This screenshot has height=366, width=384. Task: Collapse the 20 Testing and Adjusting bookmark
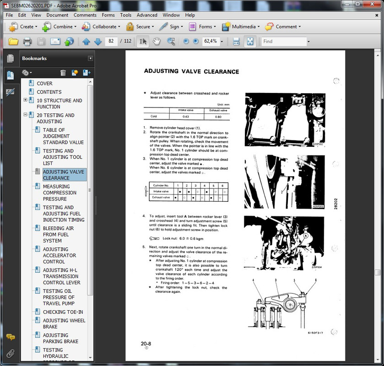pos(25,114)
